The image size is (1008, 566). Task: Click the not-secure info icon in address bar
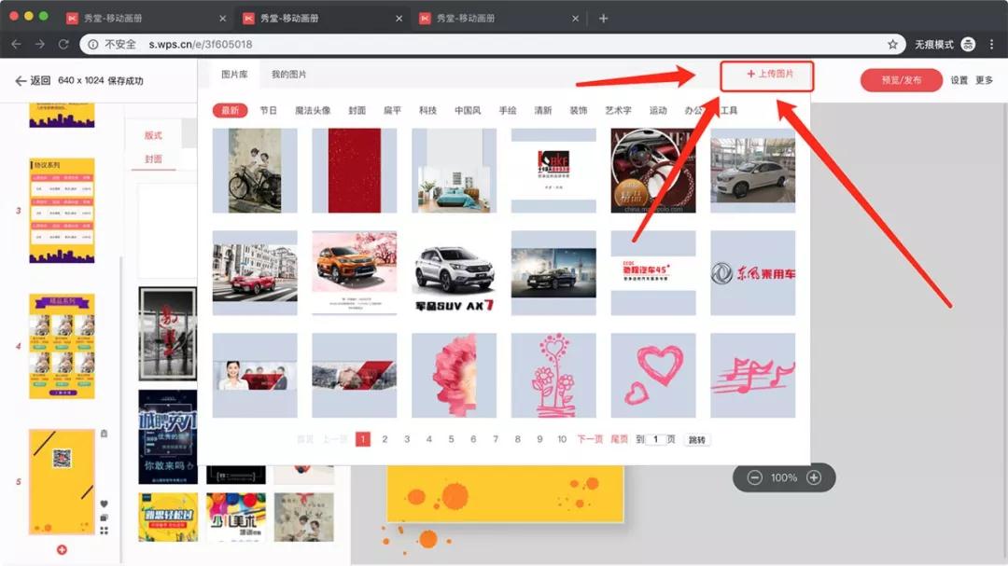(x=93, y=45)
